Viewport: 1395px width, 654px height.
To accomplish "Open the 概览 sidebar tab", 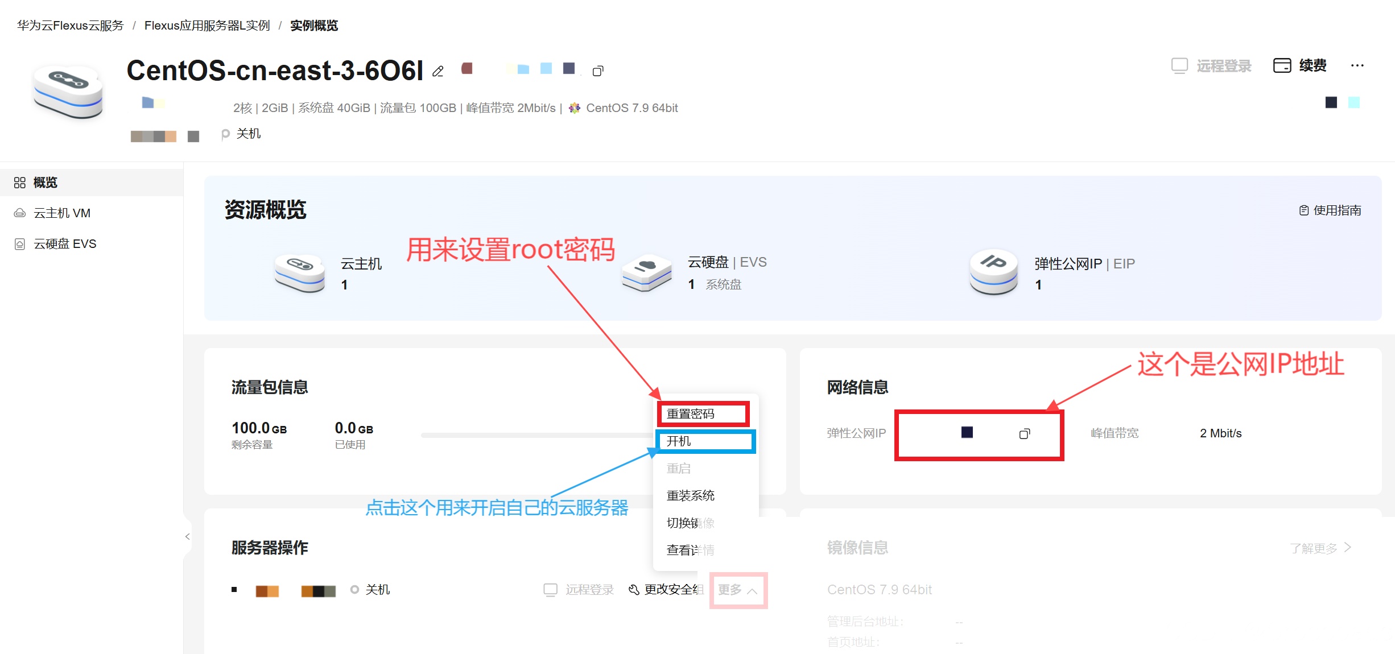I will pyautogui.click(x=92, y=183).
